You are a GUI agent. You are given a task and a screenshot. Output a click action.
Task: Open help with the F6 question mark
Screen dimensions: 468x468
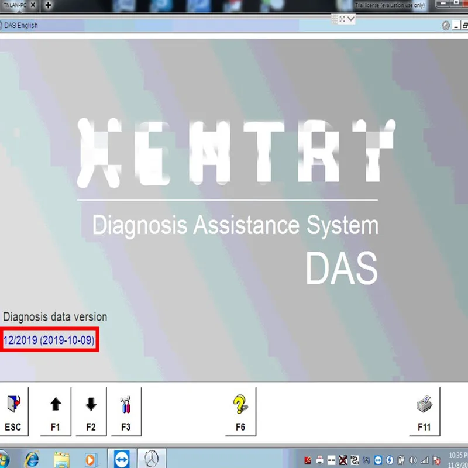tap(240, 412)
